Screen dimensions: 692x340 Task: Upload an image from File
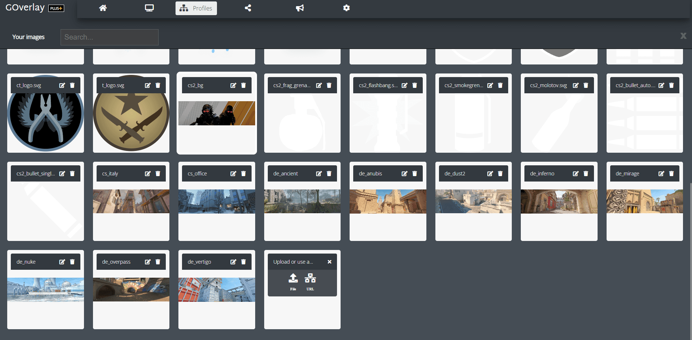[293, 282]
